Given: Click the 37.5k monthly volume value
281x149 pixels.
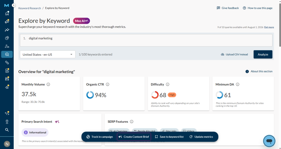Looking at the screenshot, I should point(29,94).
